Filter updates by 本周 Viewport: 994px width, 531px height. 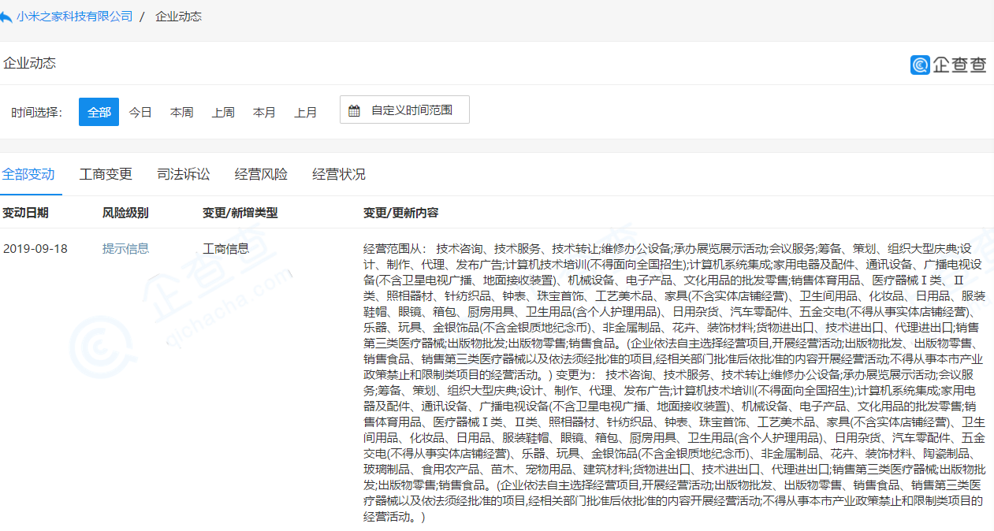tap(181, 112)
